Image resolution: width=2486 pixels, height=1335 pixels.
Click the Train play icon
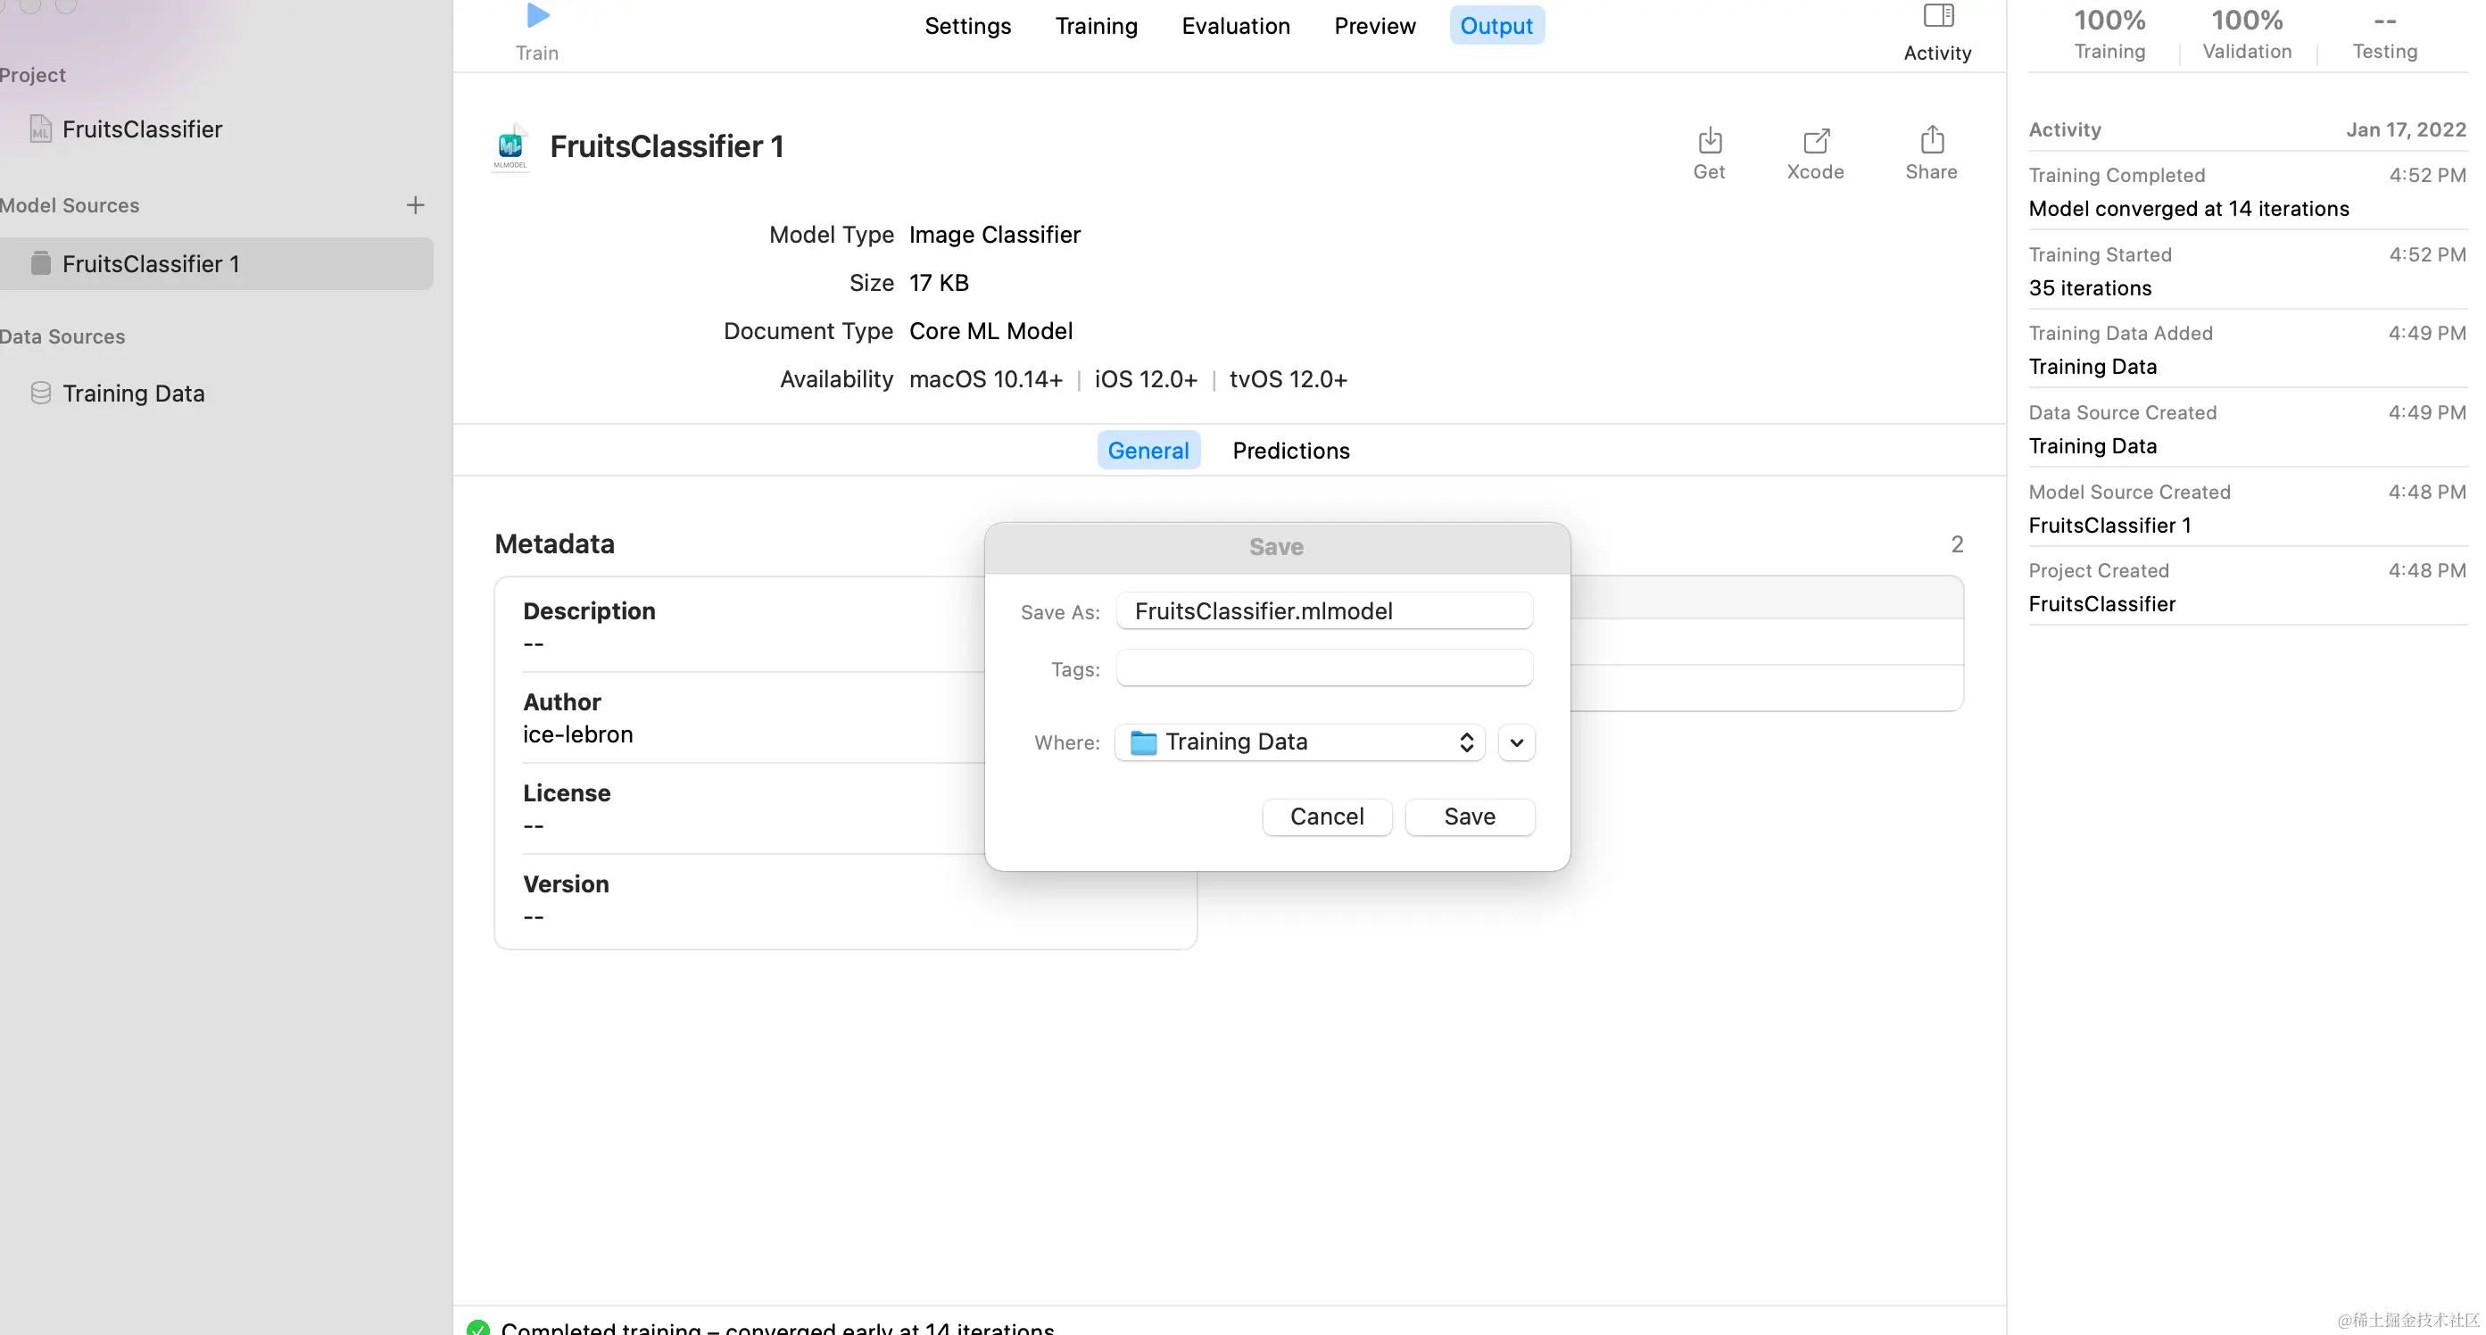tap(537, 16)
